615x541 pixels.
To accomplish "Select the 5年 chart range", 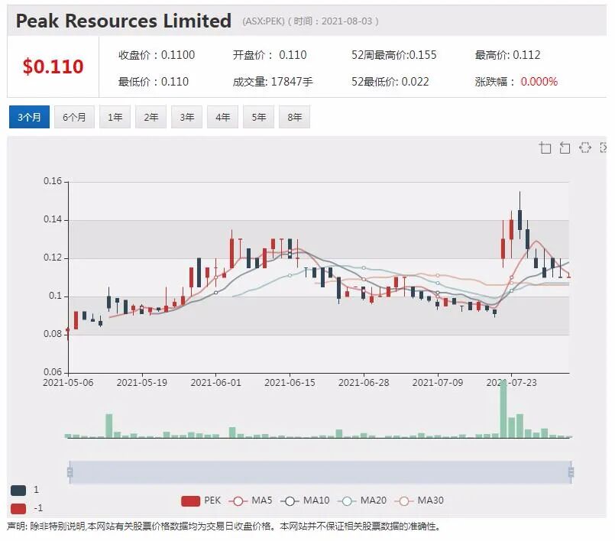I will pos(258,117).
